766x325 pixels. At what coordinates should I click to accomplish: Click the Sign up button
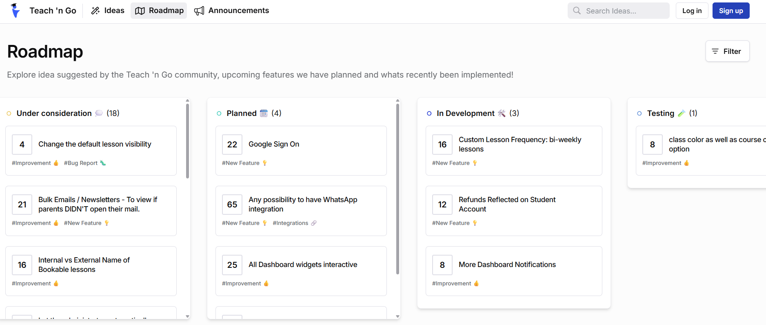(730, 11)
